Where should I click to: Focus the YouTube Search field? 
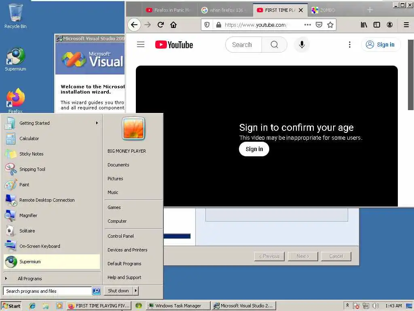pos(243,45)
